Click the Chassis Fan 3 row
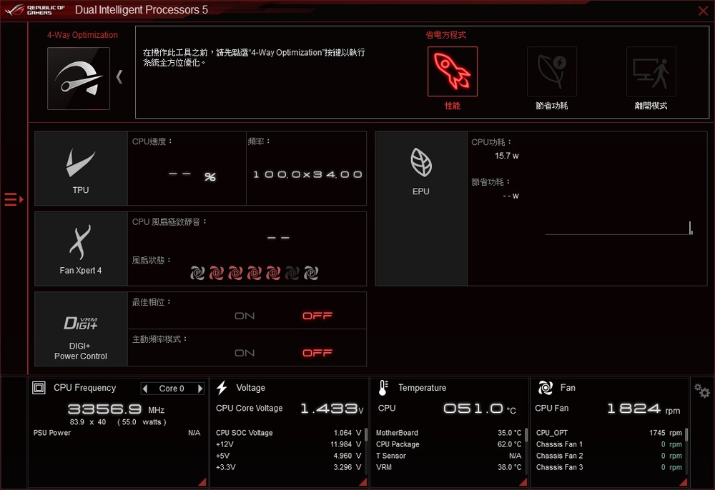 [609, 466]
